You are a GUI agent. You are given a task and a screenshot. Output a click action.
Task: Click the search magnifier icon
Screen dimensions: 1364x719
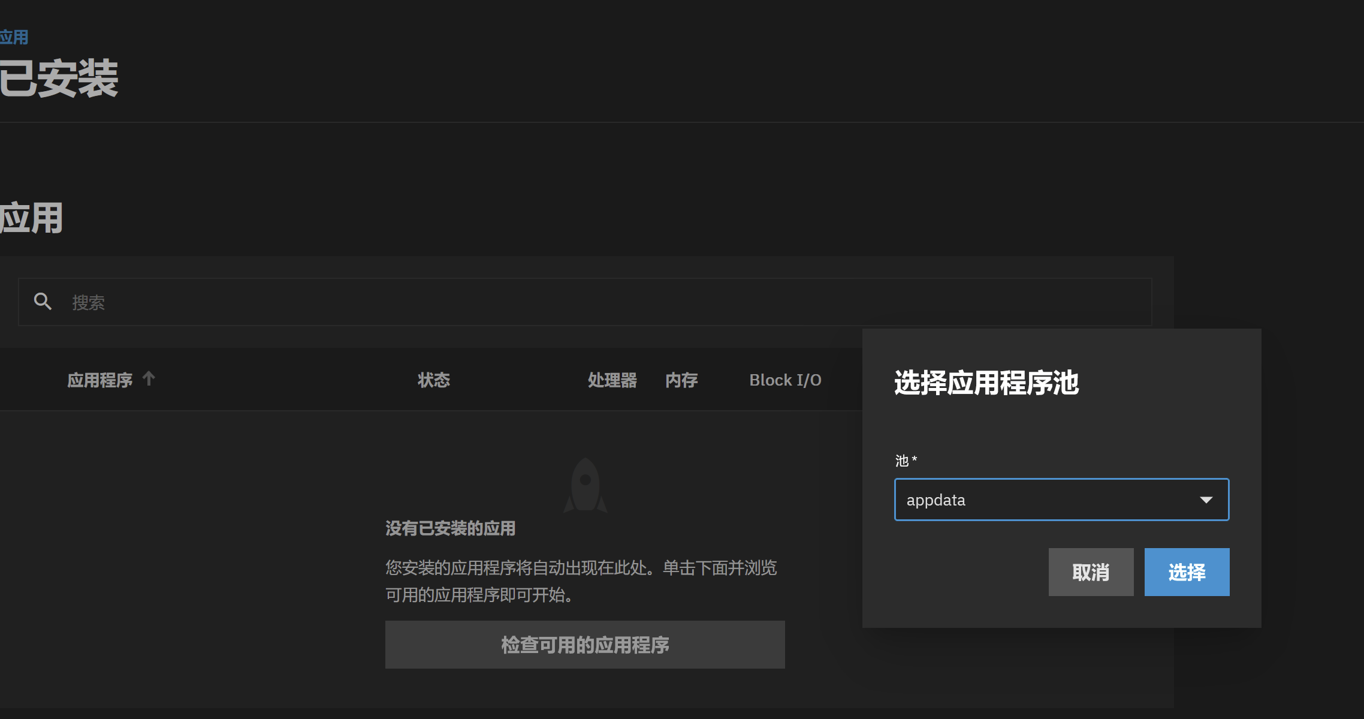[x=43, y=302]
